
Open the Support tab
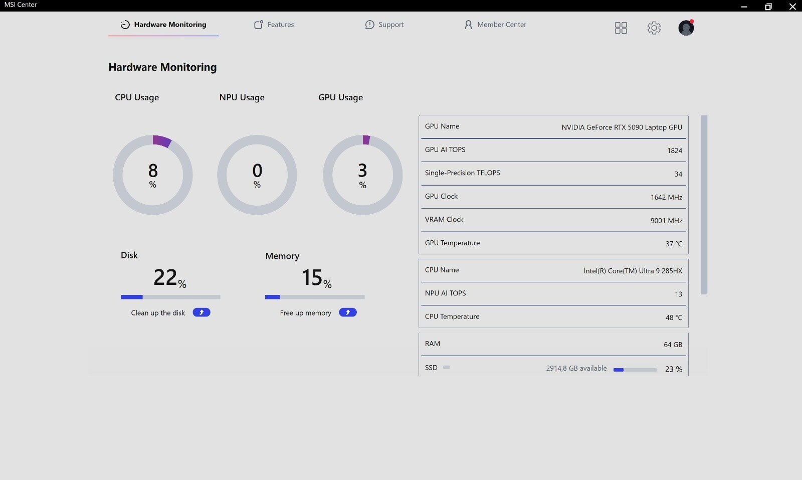coord(384,25)
